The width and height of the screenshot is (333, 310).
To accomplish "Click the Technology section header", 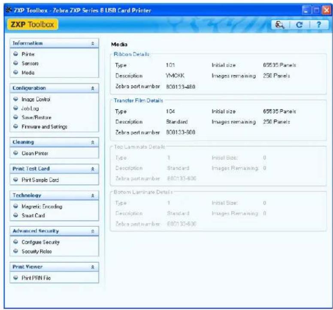I will [54, 196].
